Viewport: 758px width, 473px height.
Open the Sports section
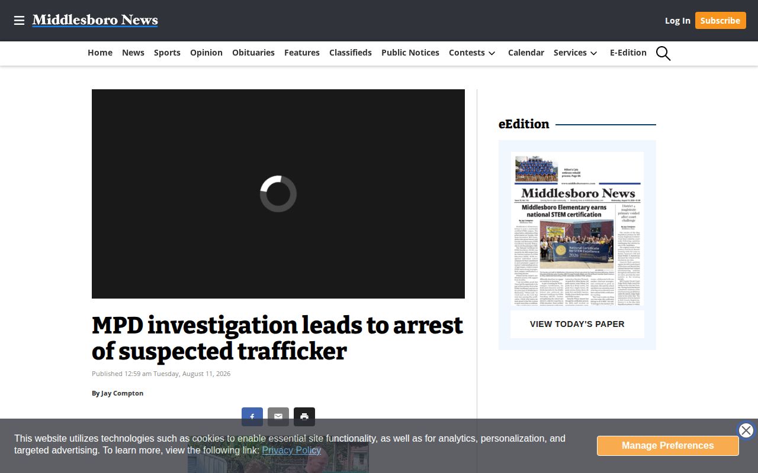click(x=167, y=53)
